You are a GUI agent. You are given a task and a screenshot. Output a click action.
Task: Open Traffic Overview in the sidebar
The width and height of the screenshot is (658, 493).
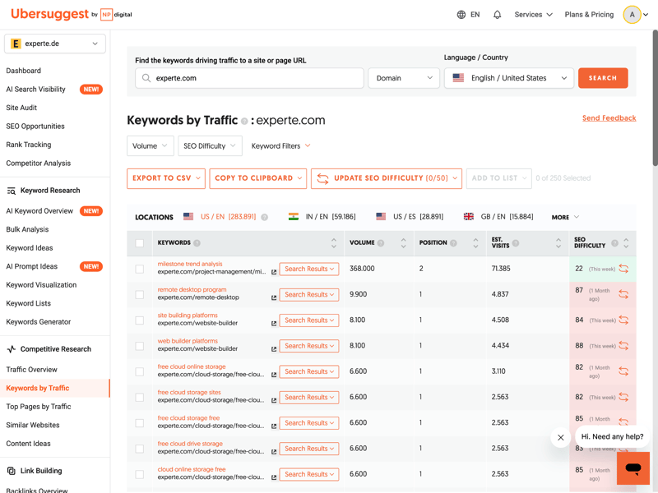tap(32, 370)
